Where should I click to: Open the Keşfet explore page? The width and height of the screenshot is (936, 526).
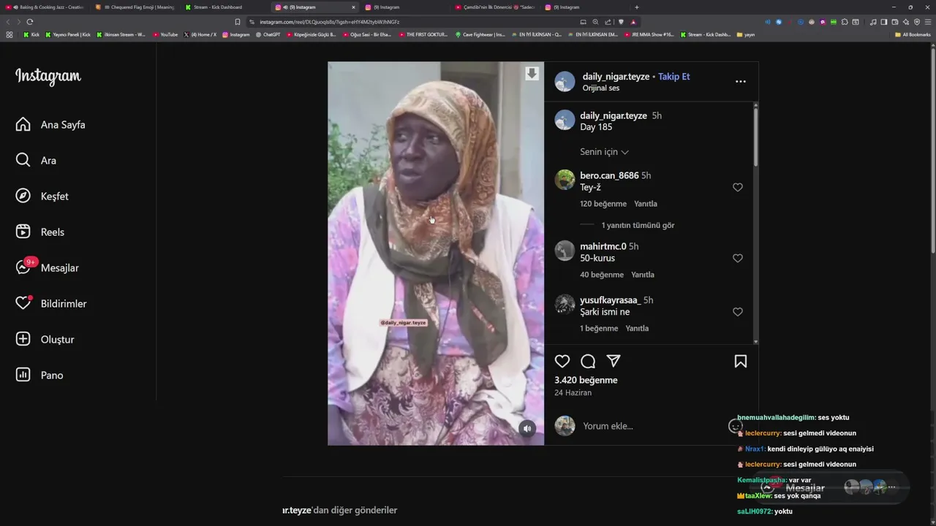click(x=42, y=197)
